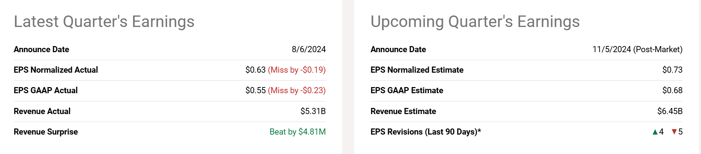
Task: Click the Revenue Estimate $6.45B value
Action: click(670, 111)
